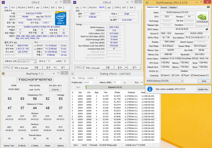The image size is (212, 148).
Task: Select LinX result row 16 with 41.4460 GFlops
Action: tap(114, 140)
